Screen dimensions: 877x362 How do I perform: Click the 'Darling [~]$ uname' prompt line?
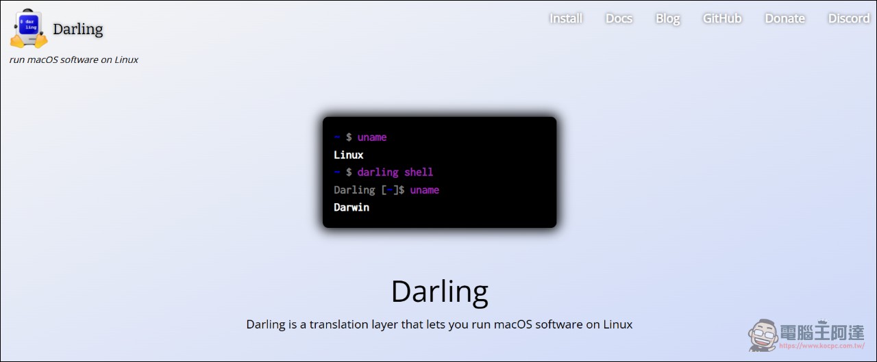386,190
